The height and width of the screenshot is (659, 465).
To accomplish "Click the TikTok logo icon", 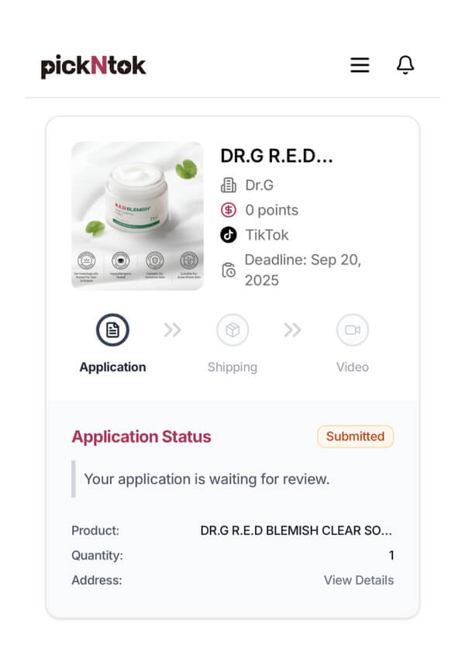I will [229, 235].
